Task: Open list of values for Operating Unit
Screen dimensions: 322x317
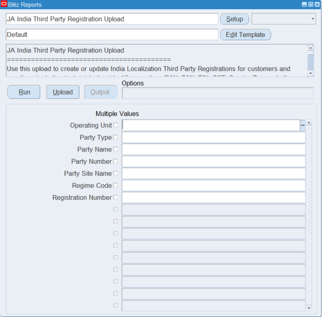Action: (303, 125)
